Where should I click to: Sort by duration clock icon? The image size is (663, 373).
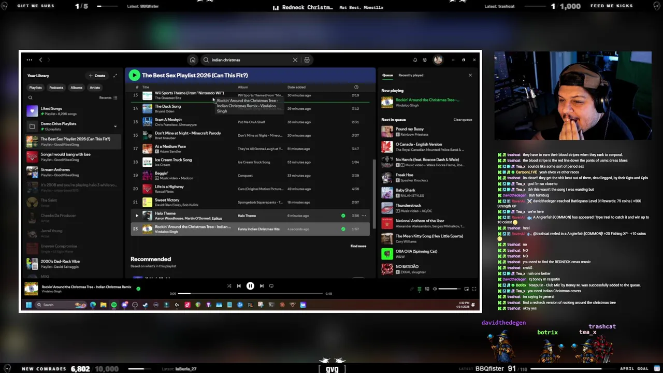coord(356,88)
